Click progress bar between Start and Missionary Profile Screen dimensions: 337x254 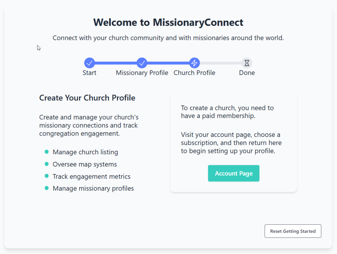[x=116, y=63]
